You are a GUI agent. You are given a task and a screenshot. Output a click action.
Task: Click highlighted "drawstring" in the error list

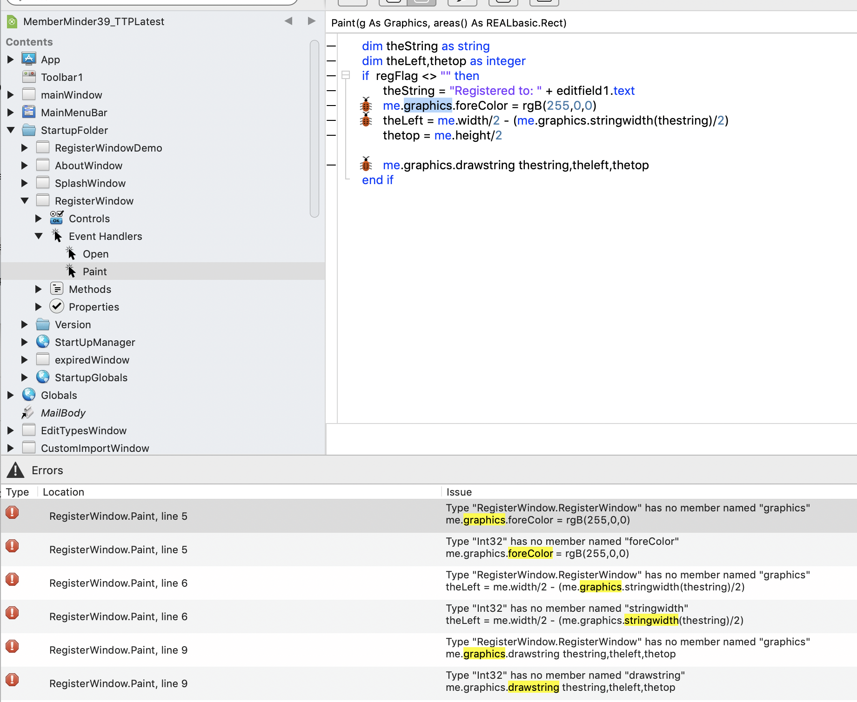tap(534, 687)
